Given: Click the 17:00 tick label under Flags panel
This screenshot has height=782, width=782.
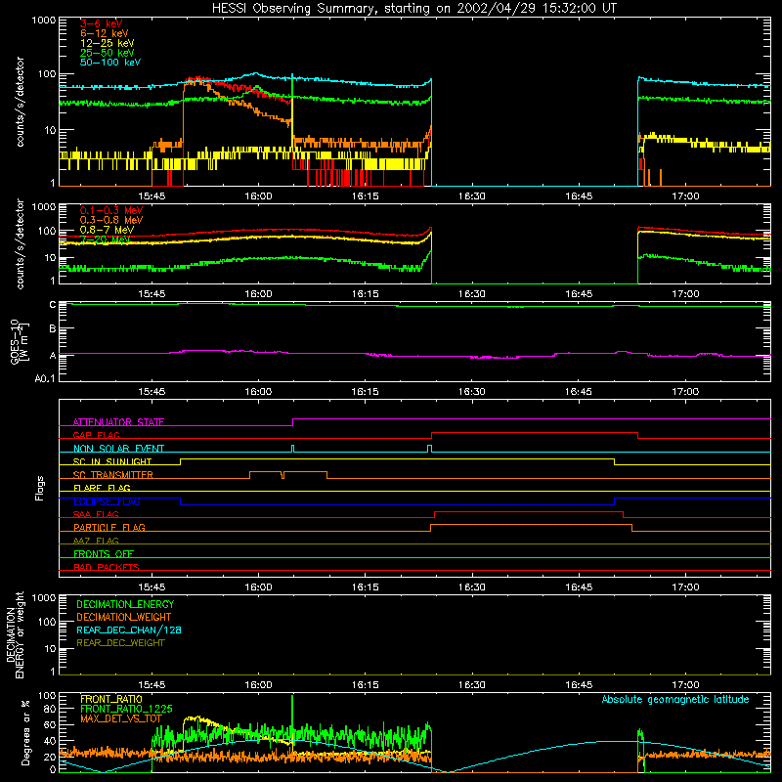Looking at the screenshot, I should pos(685,587).
